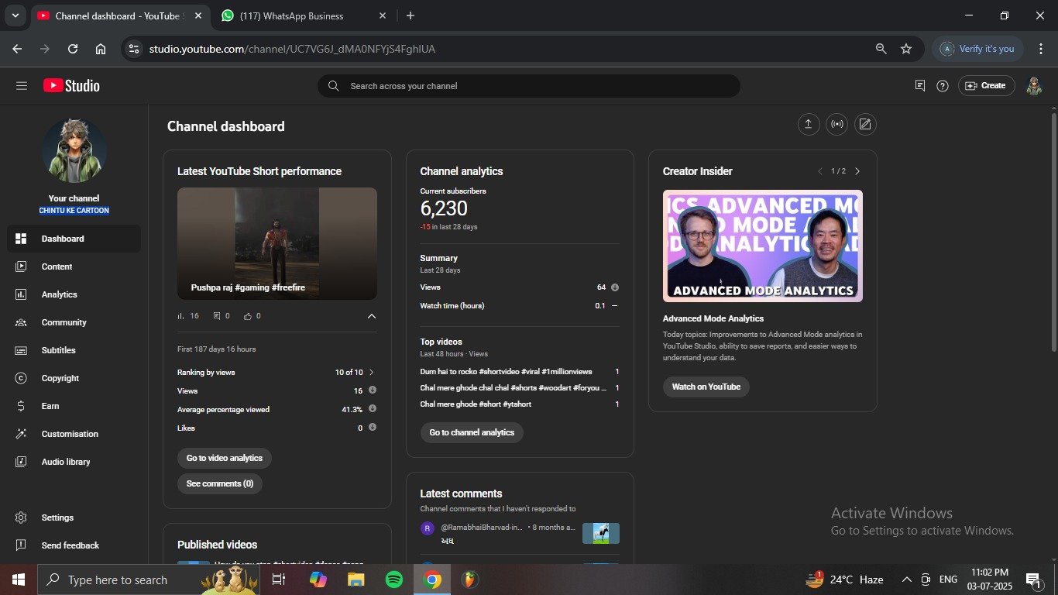Open Customisation in the sidebar

(x=74, y=434)
